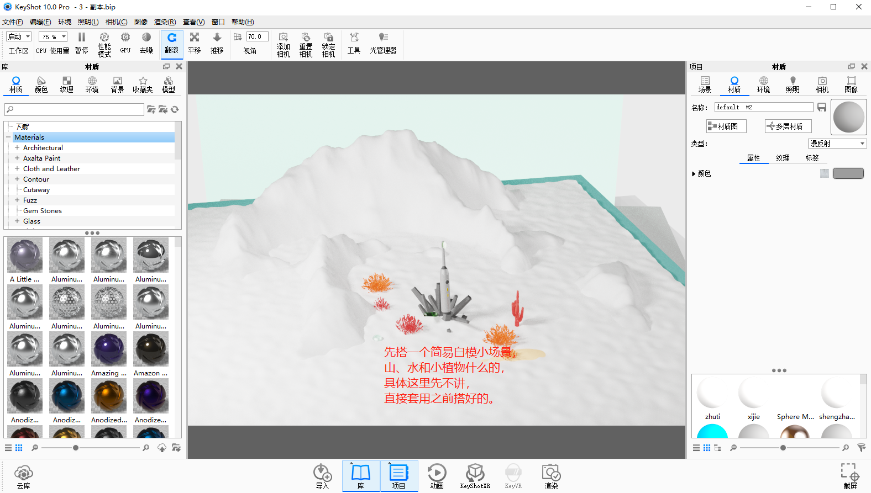Open the project 图像 image tab
Image resolution: width=871 pixels, height=493 pixels.
pos(851,85)
